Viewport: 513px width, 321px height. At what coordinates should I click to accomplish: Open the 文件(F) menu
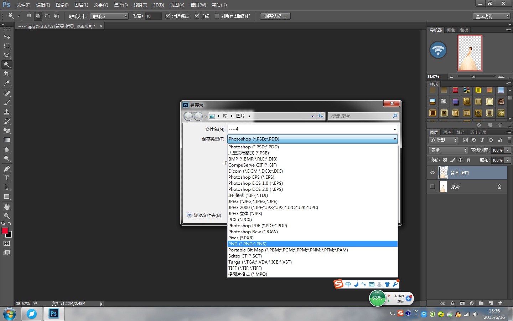click(x=24, y=5)
